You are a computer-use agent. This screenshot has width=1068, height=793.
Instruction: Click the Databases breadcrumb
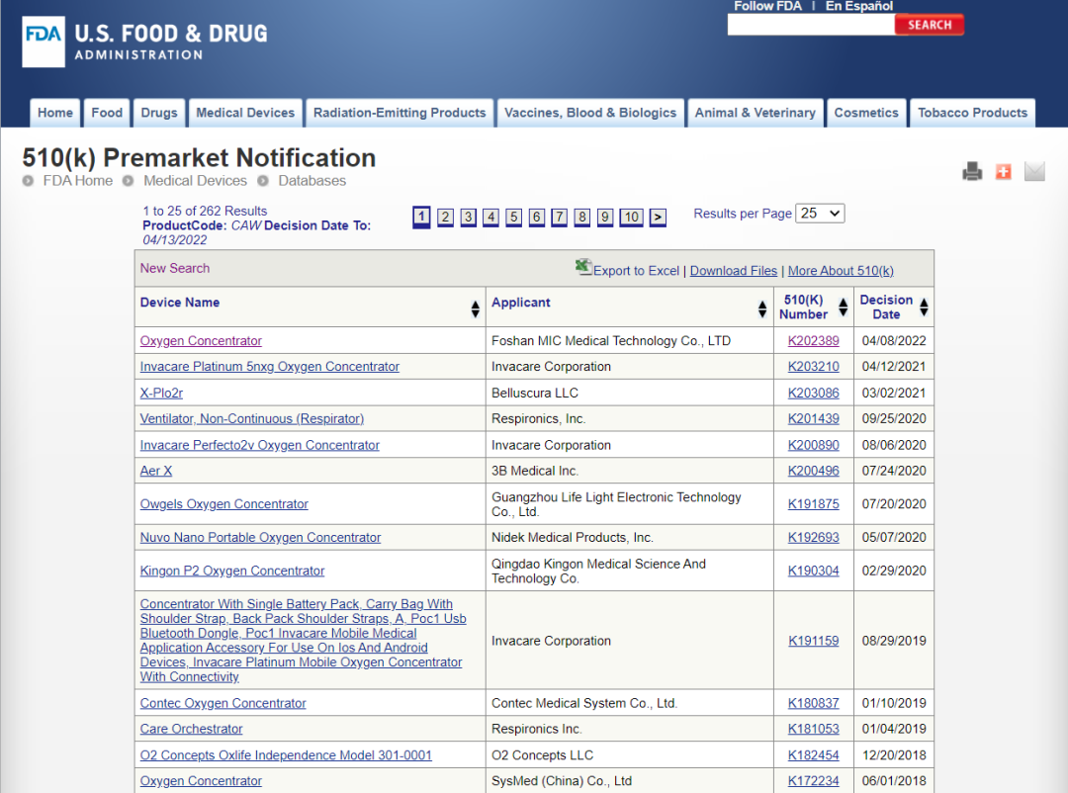coord(311,181)
